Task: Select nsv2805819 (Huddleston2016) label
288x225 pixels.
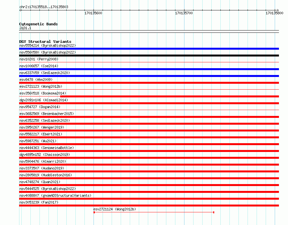Action: click(46, 175)
